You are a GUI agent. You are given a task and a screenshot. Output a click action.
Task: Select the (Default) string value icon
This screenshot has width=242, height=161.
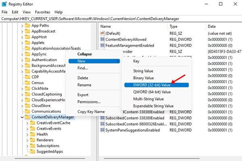[x=102, y=33]
